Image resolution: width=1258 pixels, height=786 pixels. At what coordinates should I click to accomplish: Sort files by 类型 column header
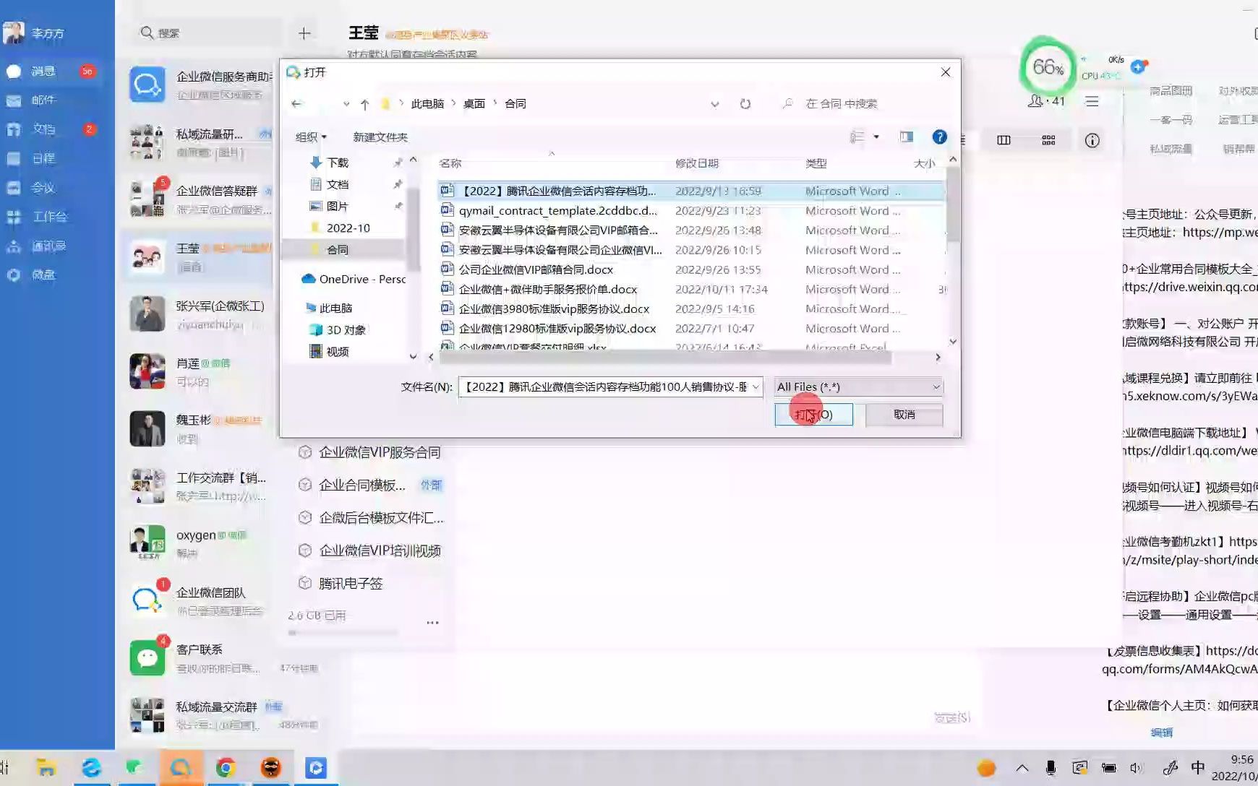(816, 163)
